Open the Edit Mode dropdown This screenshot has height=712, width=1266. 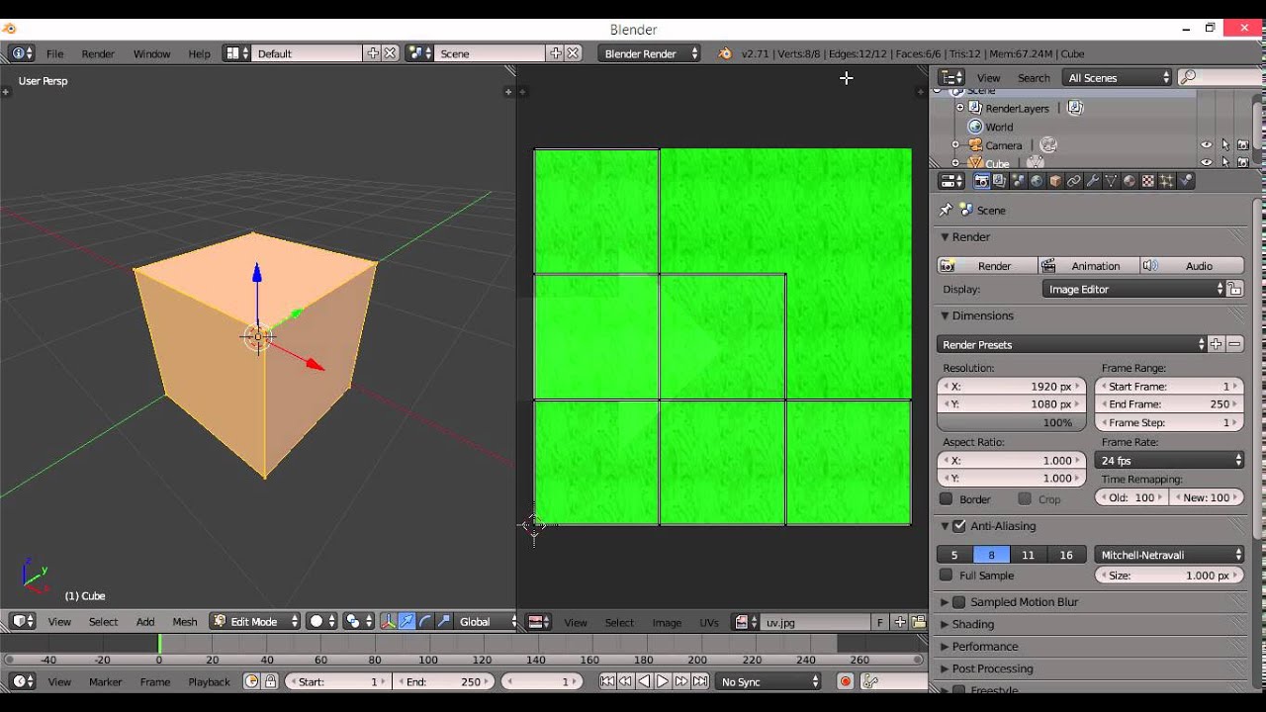click(x=254, y=622)
